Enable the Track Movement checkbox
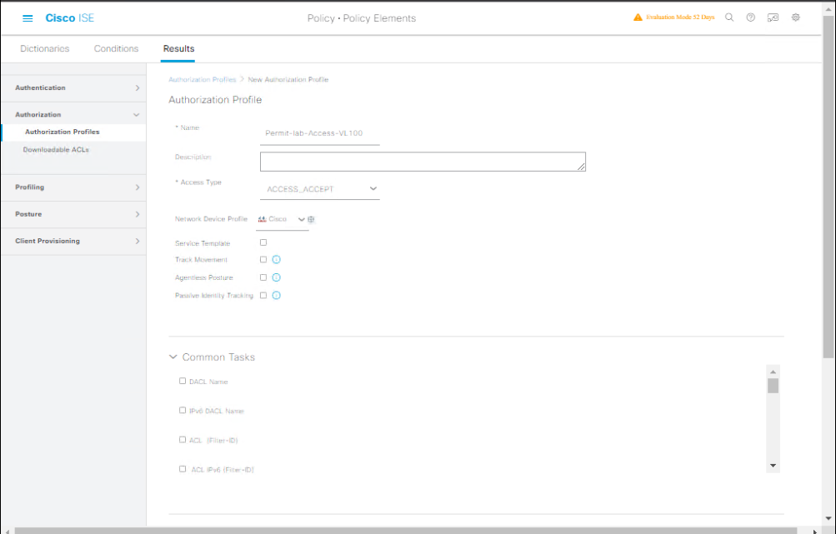Image resolution: width=836 pixels, height=534 pixels. pyautogui.click(x=263, y=260)
